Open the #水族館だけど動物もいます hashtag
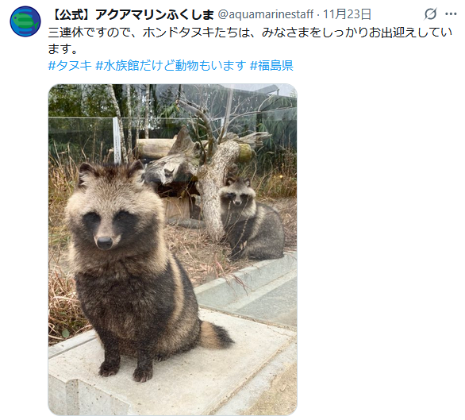Image resolution: width=465 pixels, height=420 pixels. 171,65
